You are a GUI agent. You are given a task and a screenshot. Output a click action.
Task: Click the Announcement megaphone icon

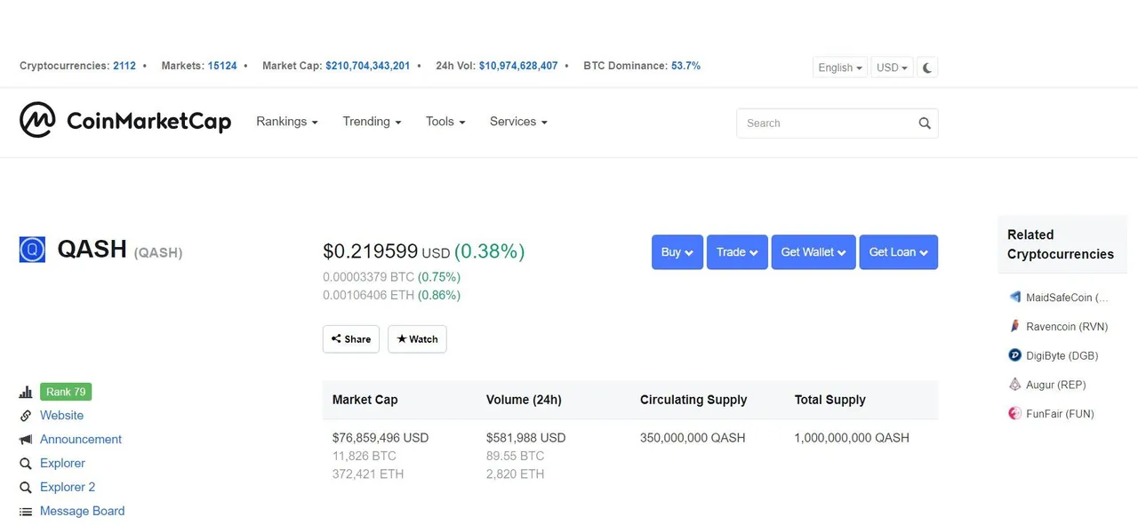point(26,440)
